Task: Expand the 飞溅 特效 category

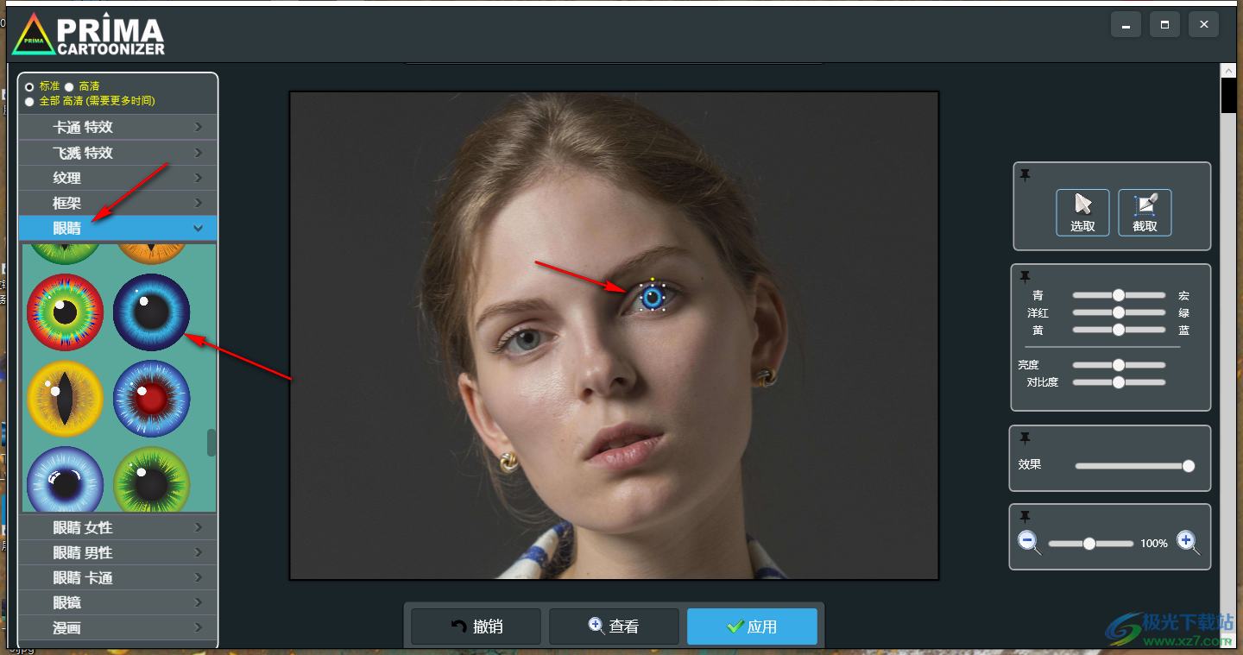Action: pos(117,153)
